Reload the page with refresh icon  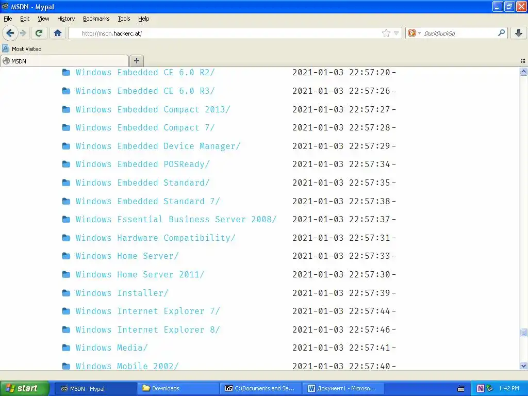[x=39, y=33]
